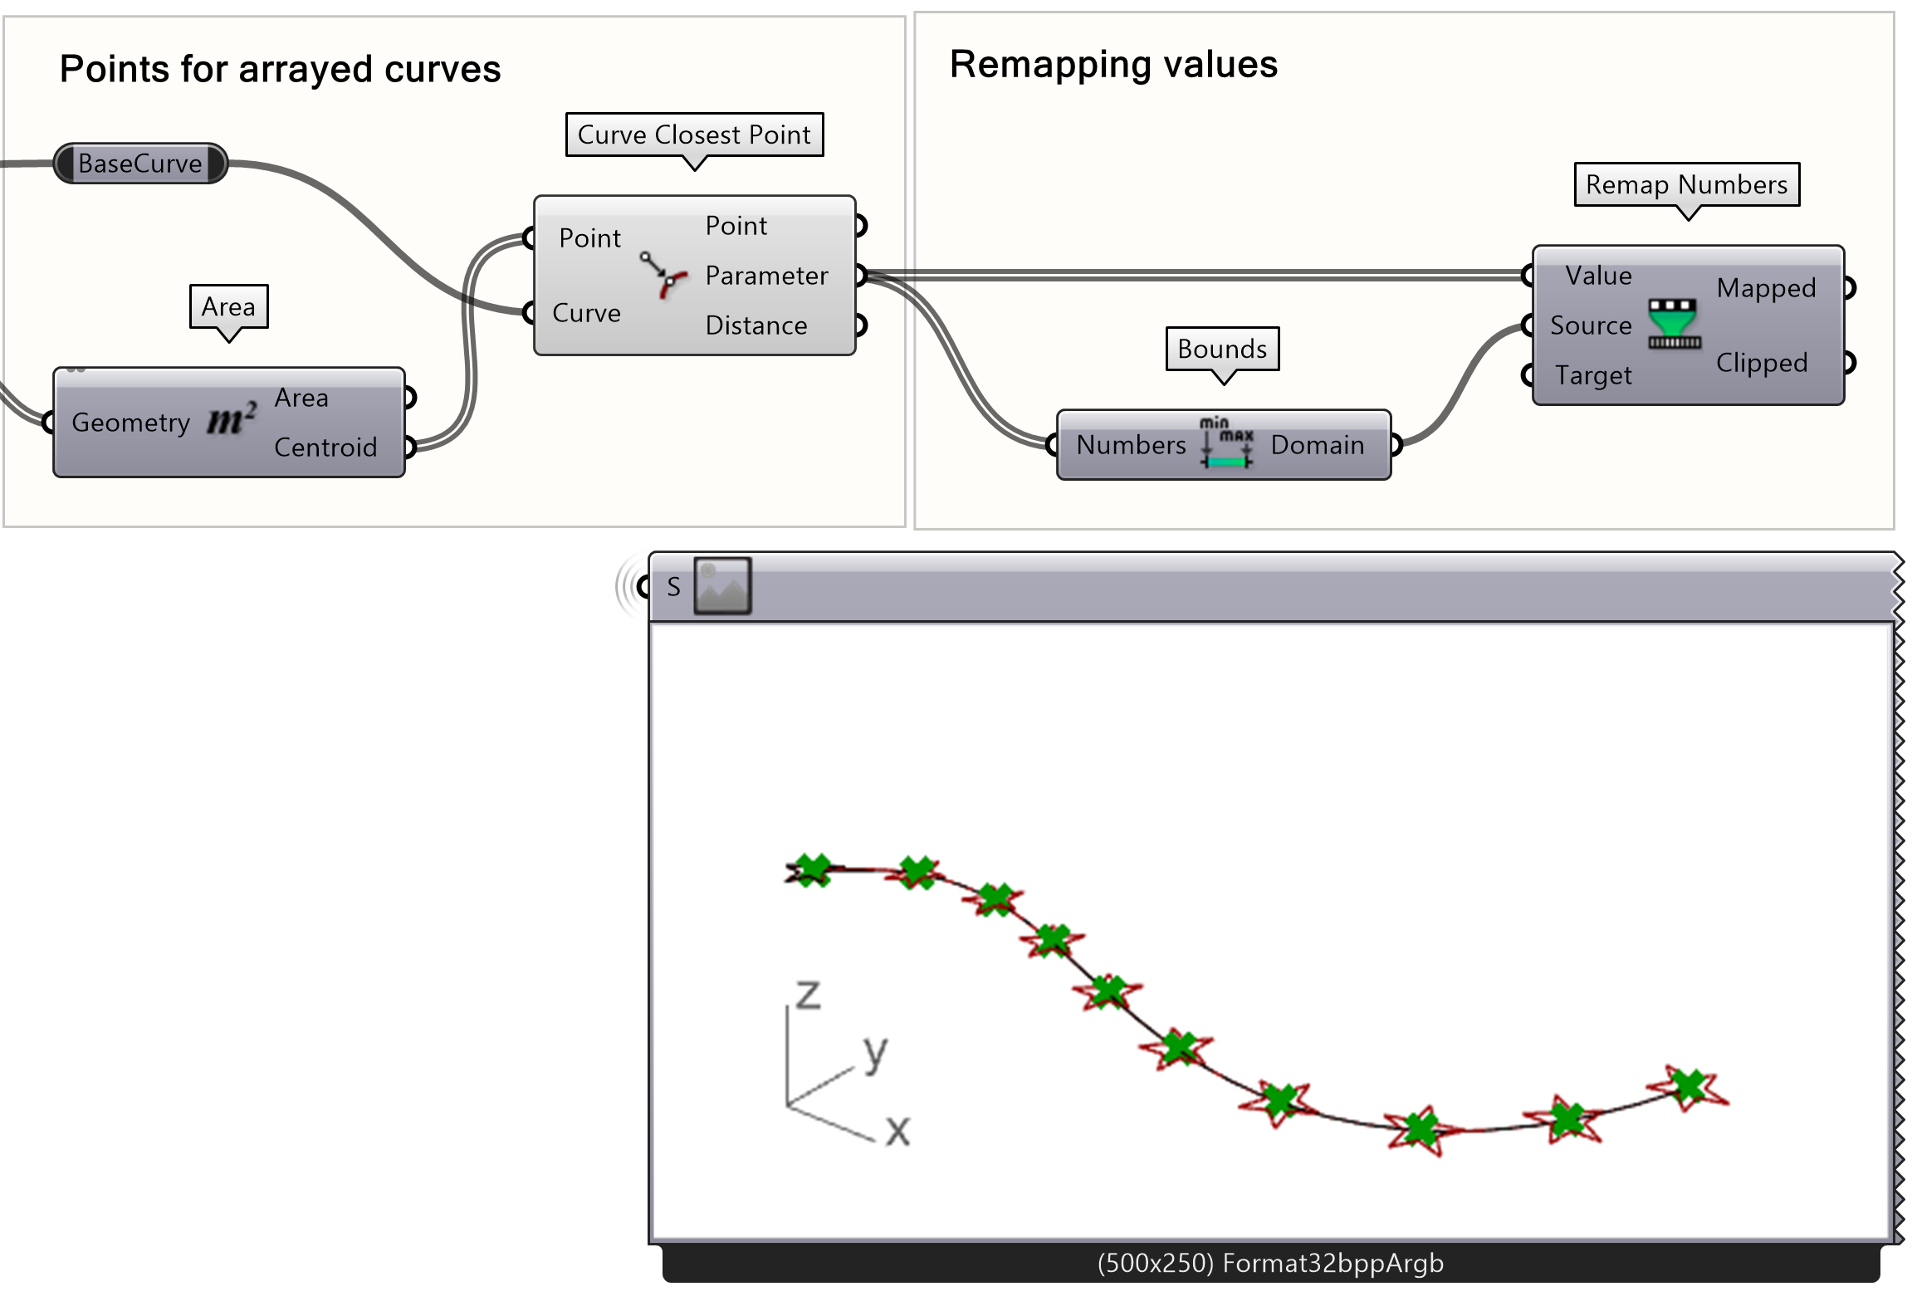Click the Area component label button
Image resolution: width=1912 pixels, height=1306 pixels.
point(225,296)
